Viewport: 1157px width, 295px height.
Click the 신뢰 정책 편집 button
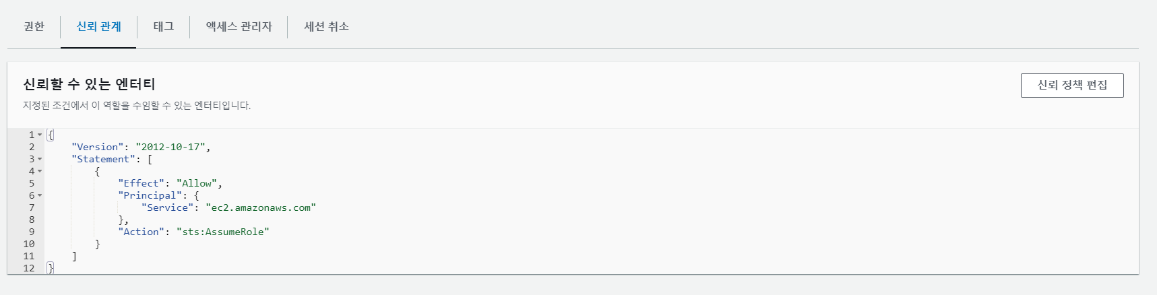1072,86
